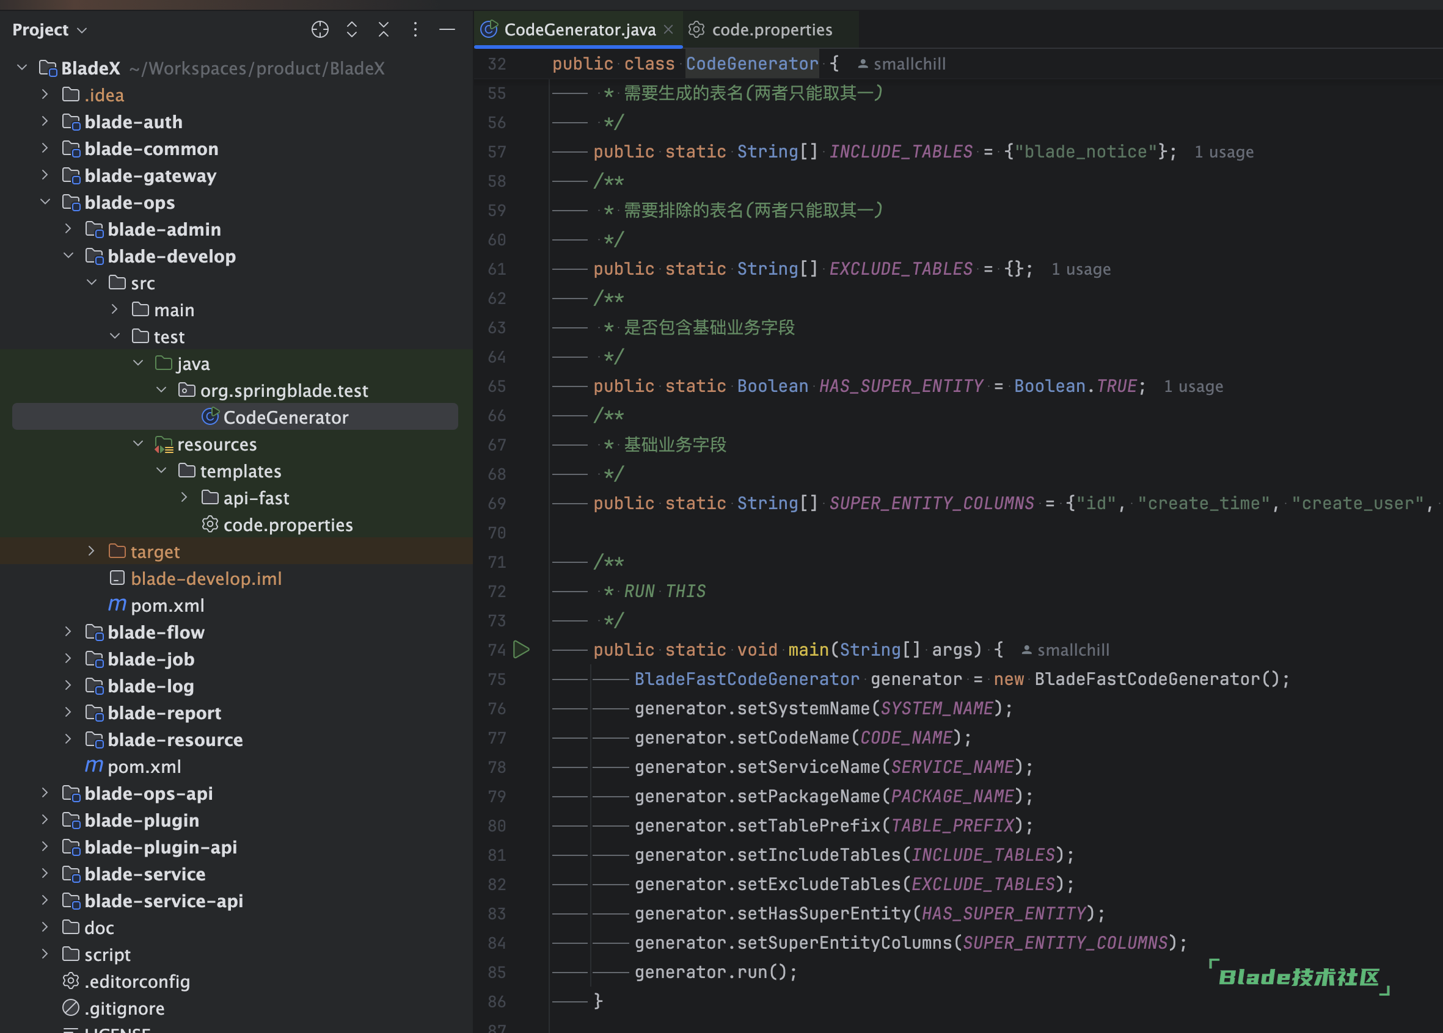Expand the target folder
This screenshot has width=1443, height=1033.
(x=92, y=551)
